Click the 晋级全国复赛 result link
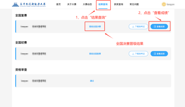The height and width of the screenshot is (107, 185). [x=95, y=54]
